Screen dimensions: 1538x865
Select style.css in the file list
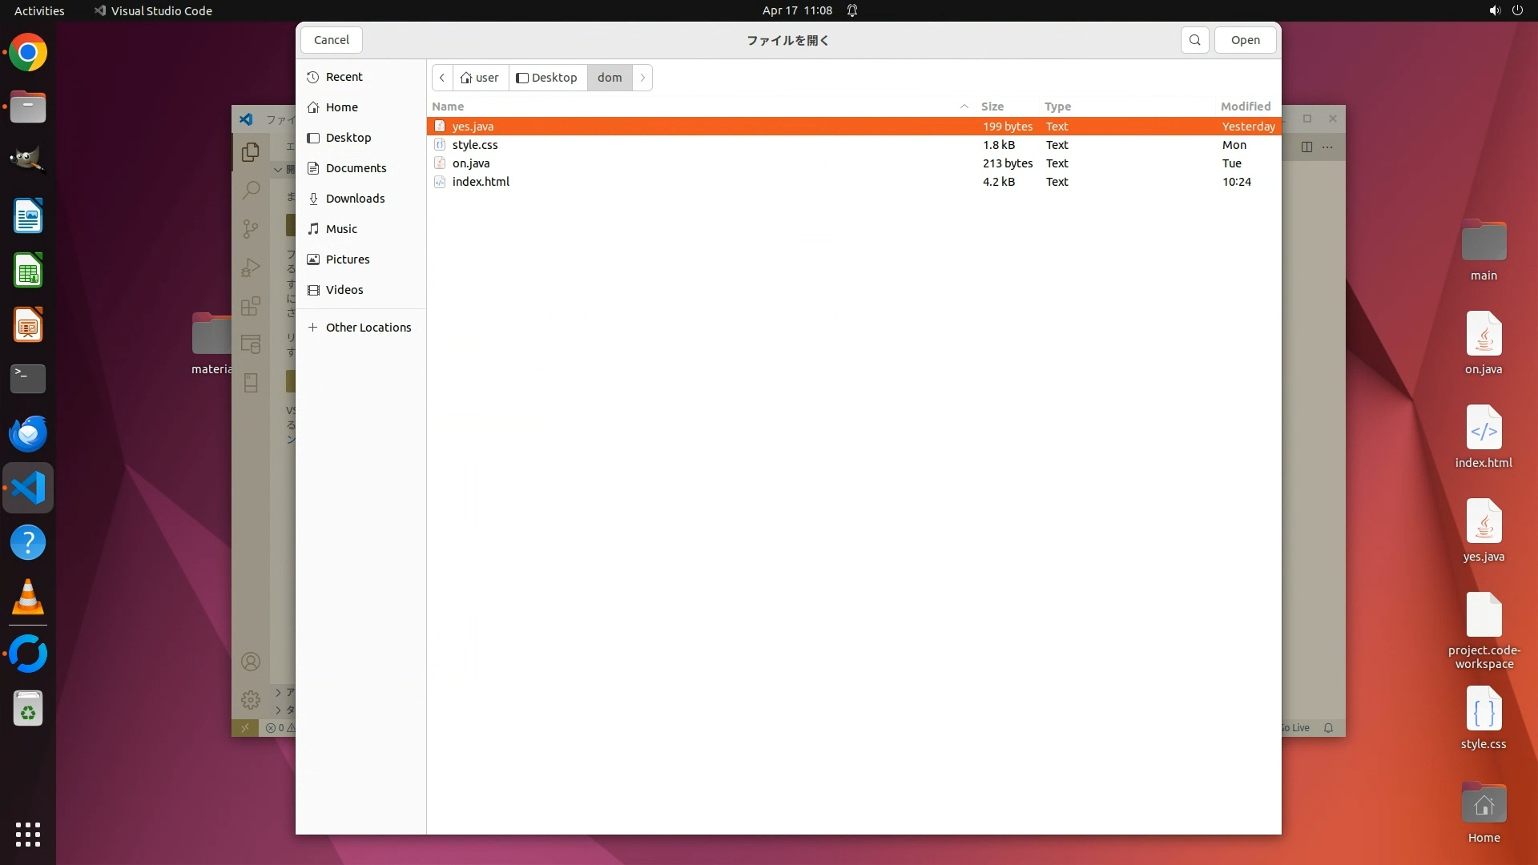coord(475,145)
